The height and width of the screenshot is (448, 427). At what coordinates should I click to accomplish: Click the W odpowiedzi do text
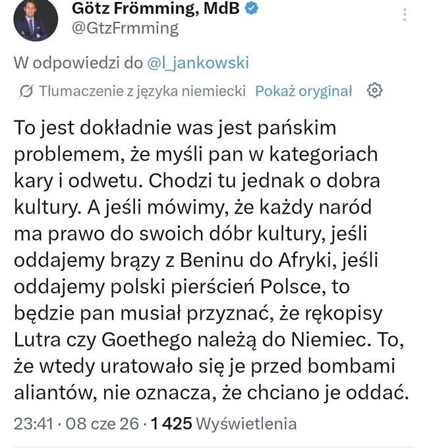78,63
